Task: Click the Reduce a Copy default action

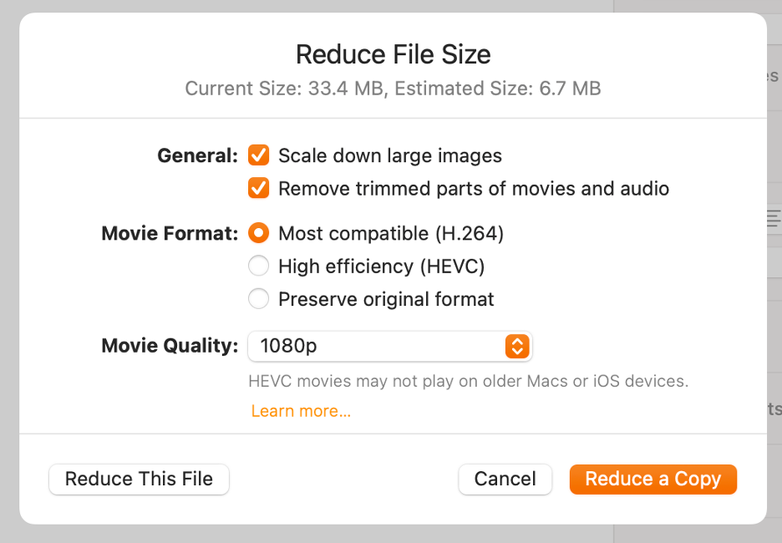Action: click(x=653, y=479)
